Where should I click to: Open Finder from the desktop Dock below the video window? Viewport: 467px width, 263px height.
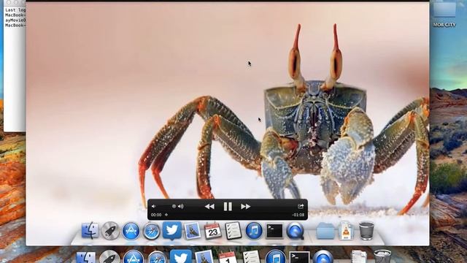point(86,257)
